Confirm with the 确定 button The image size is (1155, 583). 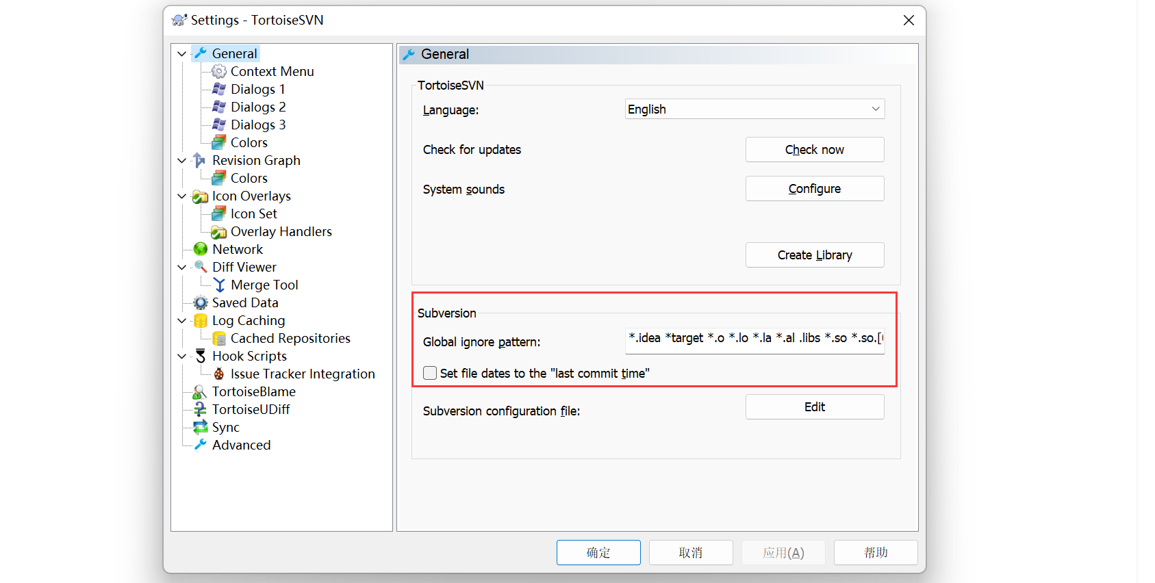[598, 553]
